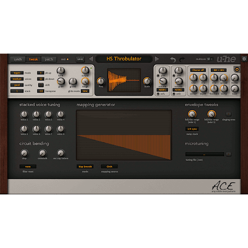Image resolution: width=248 pixels, height=248 pixels.
Task: Go to previous preset with left arrow
Action: [x=91, y=59]
